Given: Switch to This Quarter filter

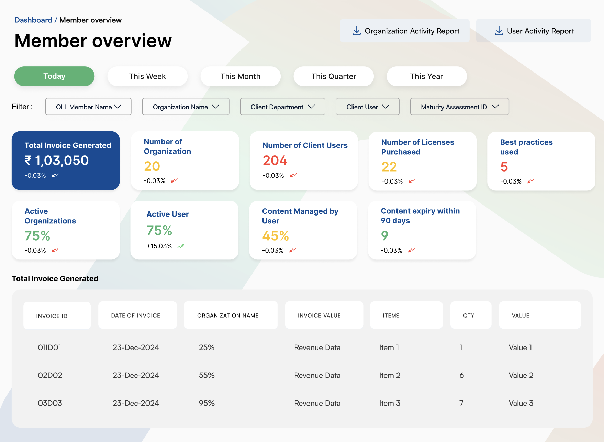Looking at the screenshot, I should pos(333,76).
